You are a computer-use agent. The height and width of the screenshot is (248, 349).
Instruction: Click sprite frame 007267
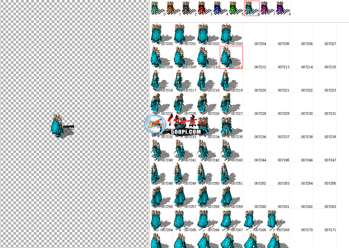point(231,221)
